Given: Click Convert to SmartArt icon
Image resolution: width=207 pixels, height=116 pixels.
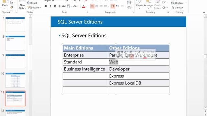Looking at the screenshot, I should pos(129,8).
